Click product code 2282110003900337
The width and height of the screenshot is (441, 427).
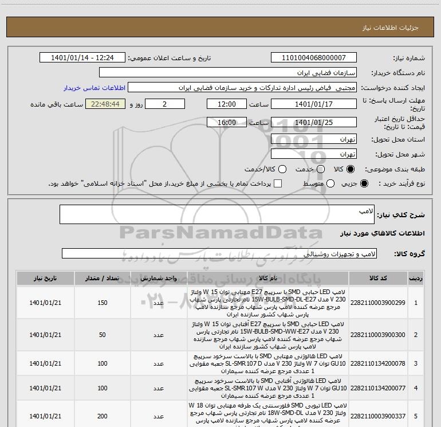coord(378,416)
